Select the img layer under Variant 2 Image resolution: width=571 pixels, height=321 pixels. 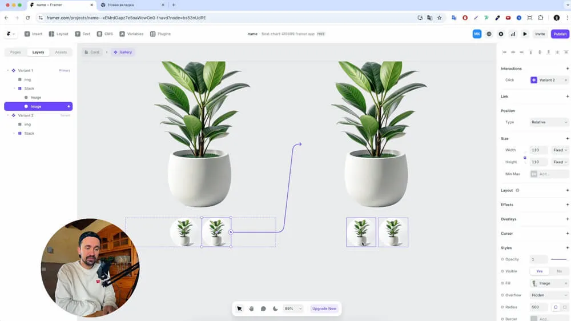[38, 125]
